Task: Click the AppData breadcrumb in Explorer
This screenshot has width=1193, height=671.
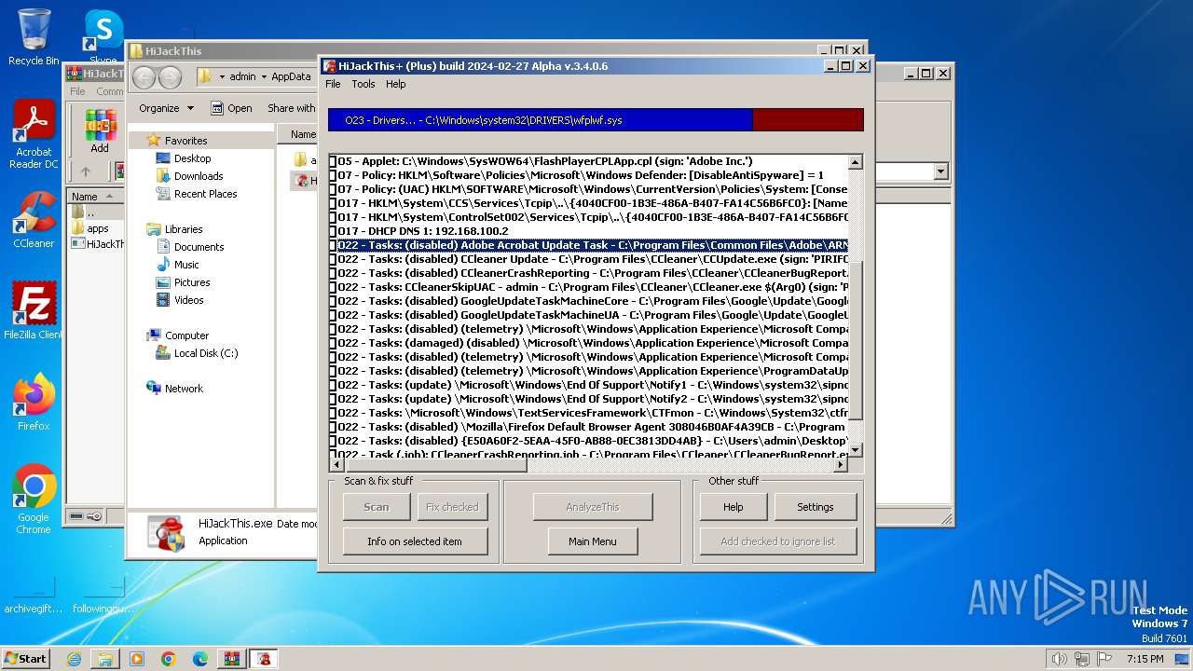Action: (x=292, y=77)
